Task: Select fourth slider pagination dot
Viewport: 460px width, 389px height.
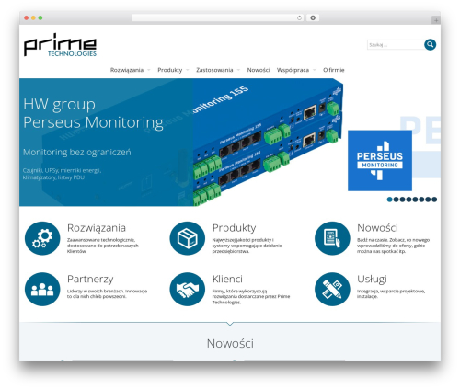Action: coord(408,200)
